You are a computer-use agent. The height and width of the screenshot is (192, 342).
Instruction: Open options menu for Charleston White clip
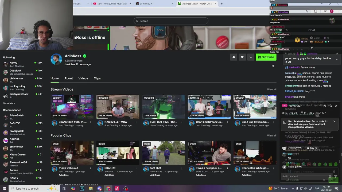[273, 168]
